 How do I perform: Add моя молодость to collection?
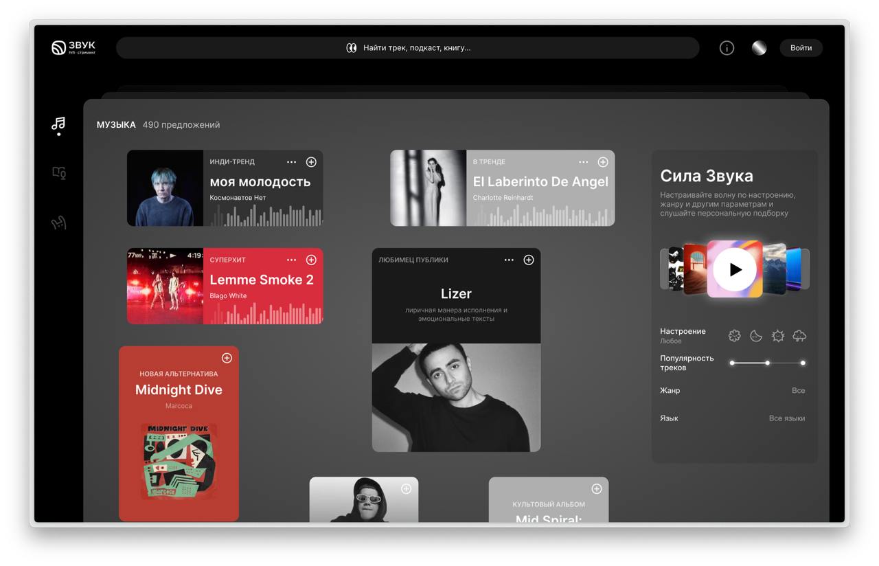[311, 162]
